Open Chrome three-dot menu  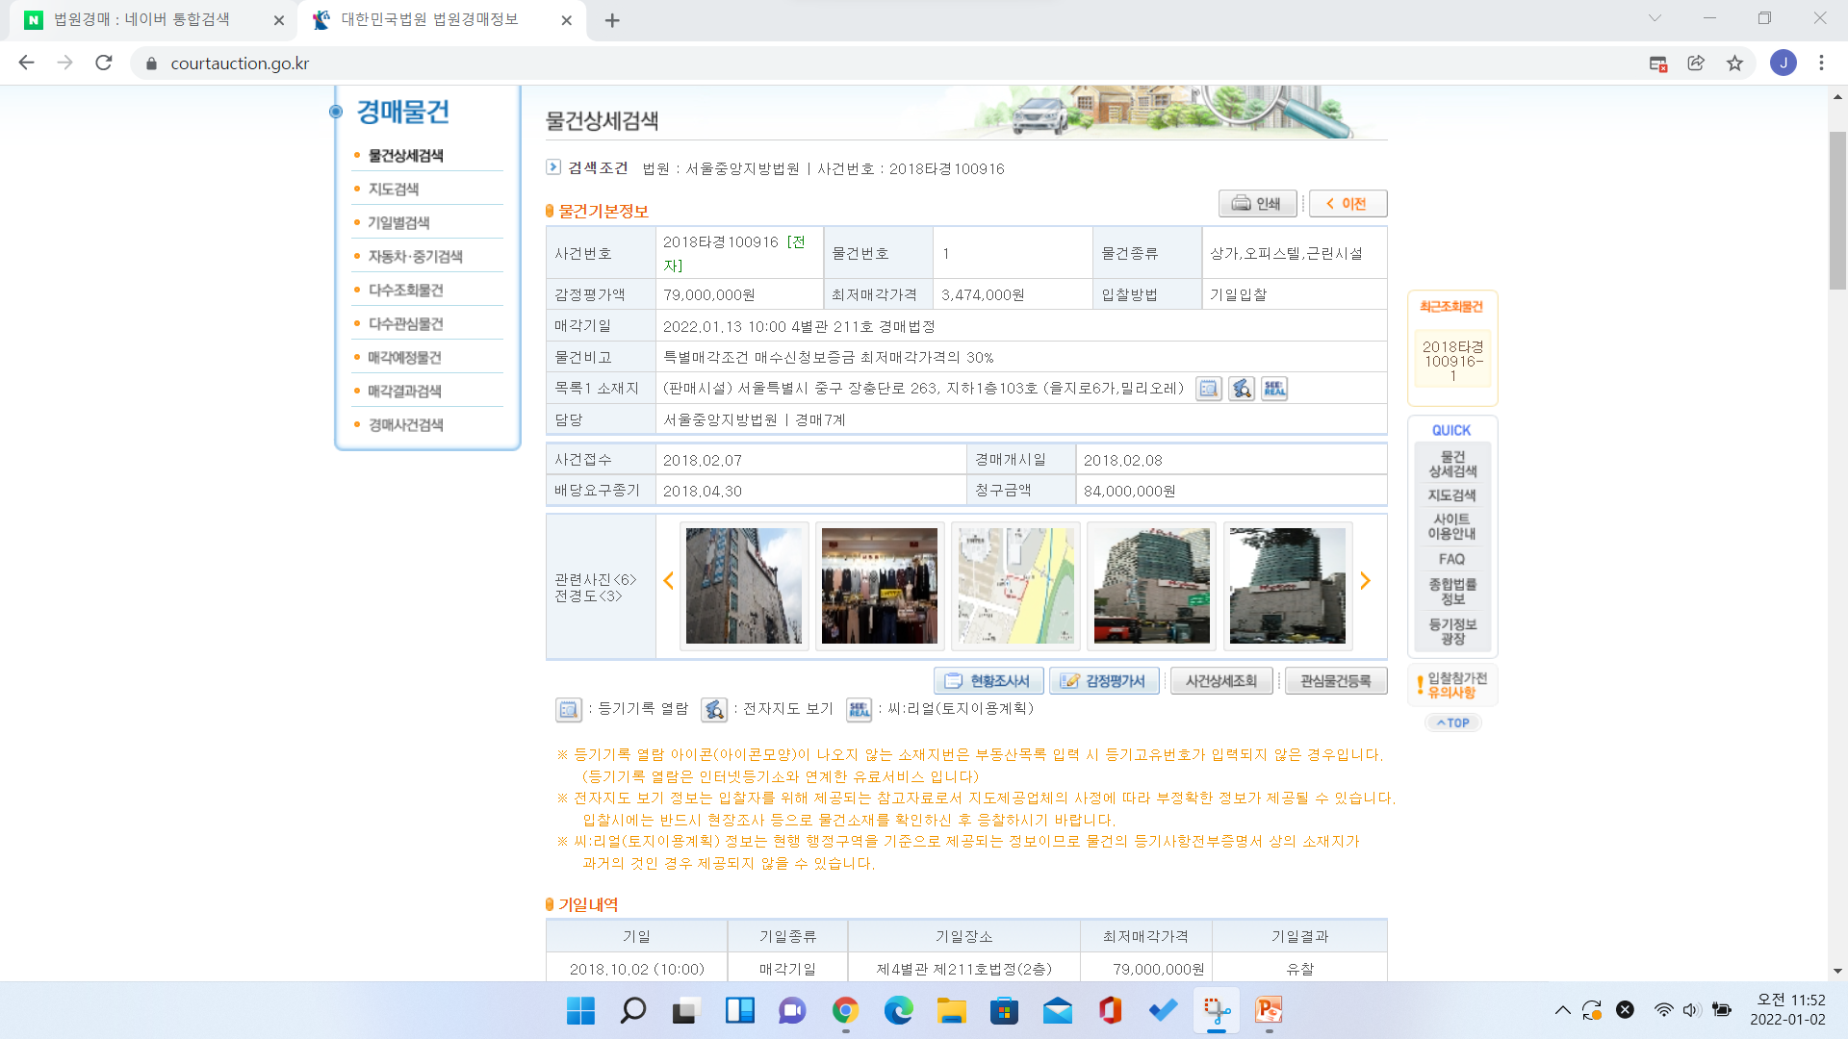pyautogui.click(x=1821, y=63)
